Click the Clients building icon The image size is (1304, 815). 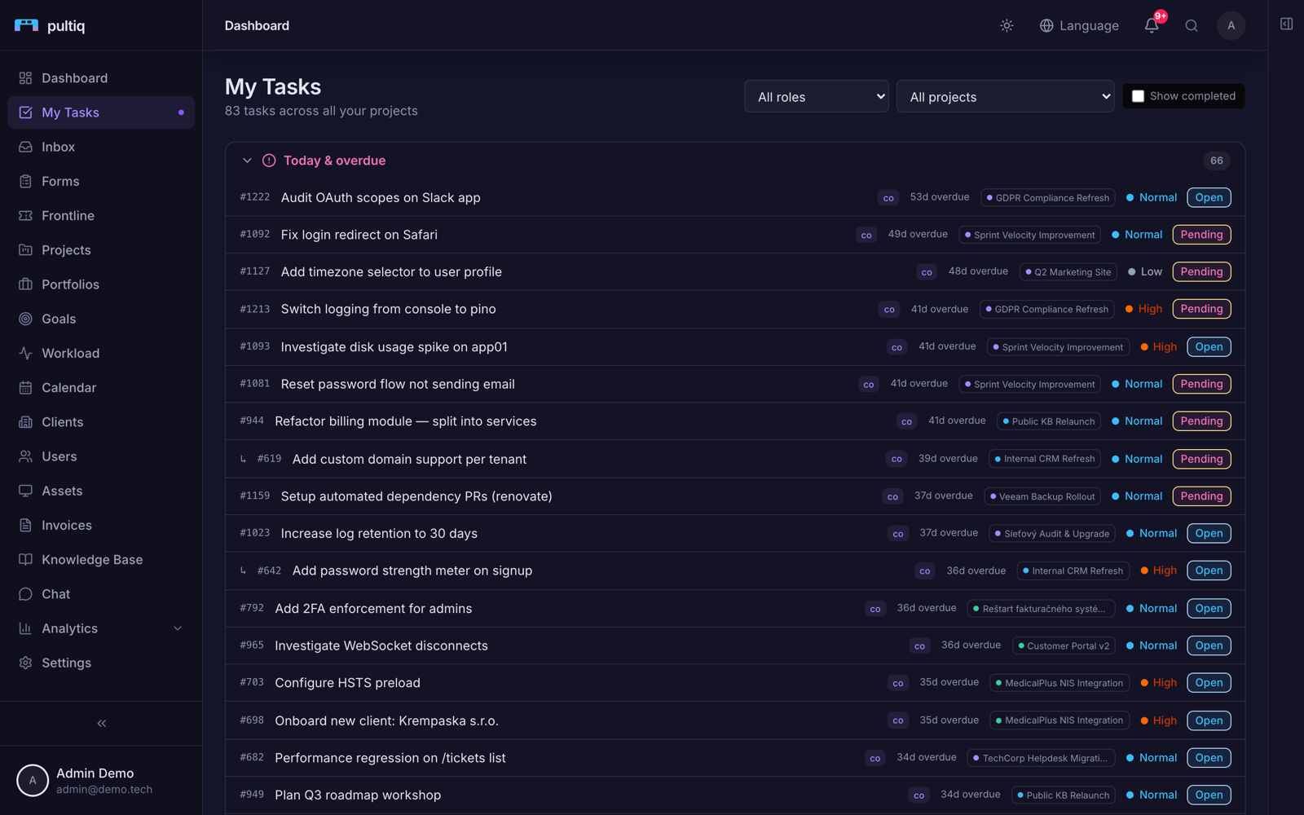[25, 422]
